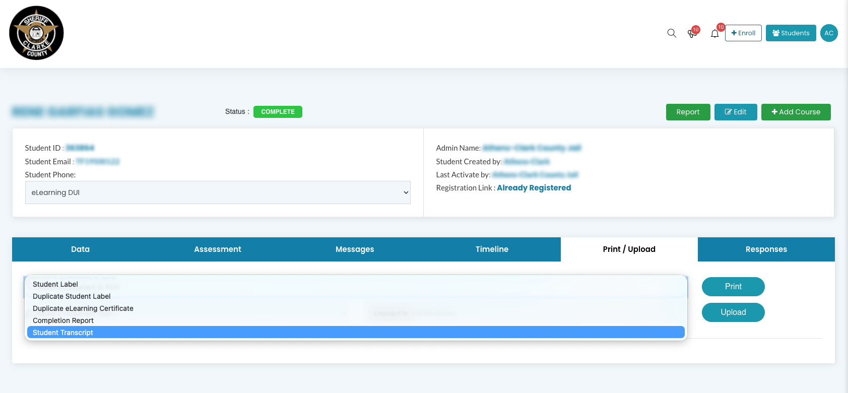Switch to the Data tab
848x393 pixels.
81,249
